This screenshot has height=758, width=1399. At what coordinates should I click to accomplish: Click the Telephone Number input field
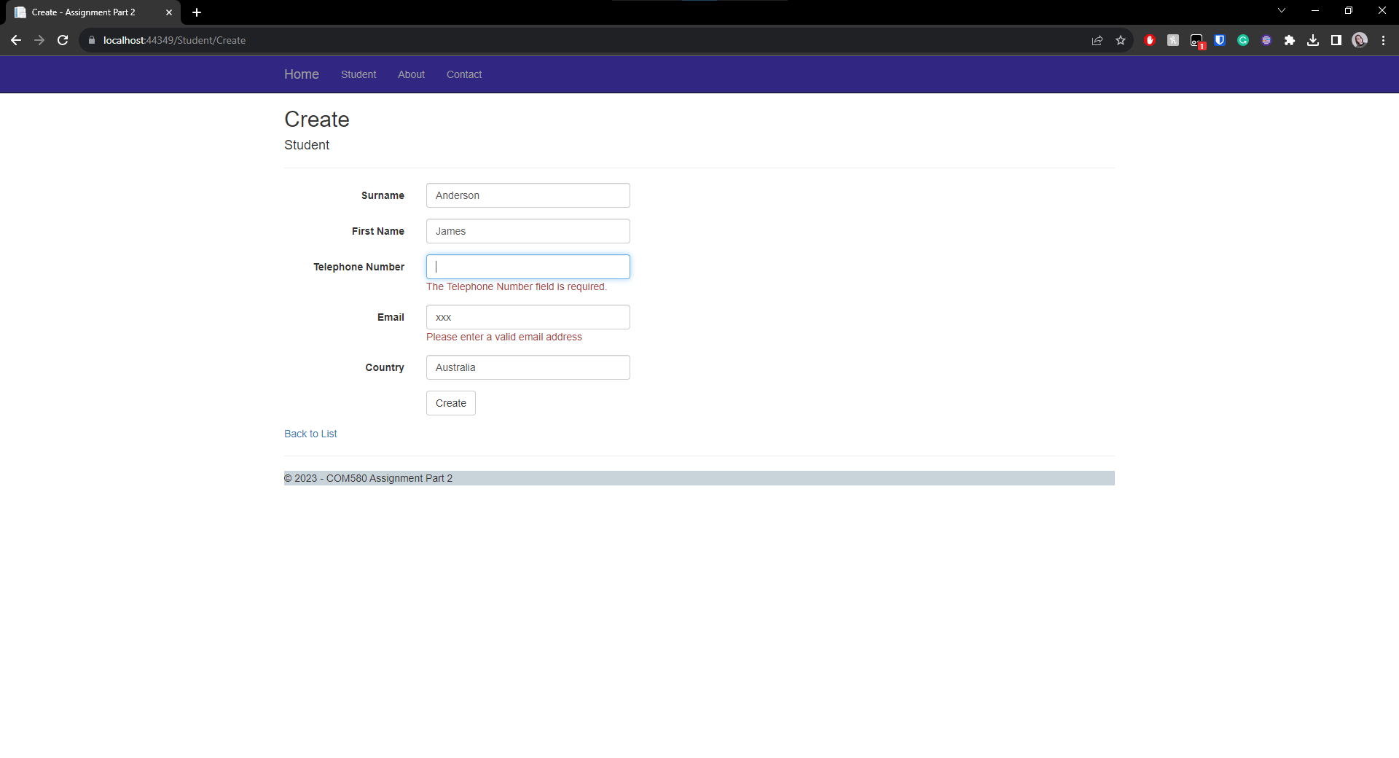[x=528, y=267]
